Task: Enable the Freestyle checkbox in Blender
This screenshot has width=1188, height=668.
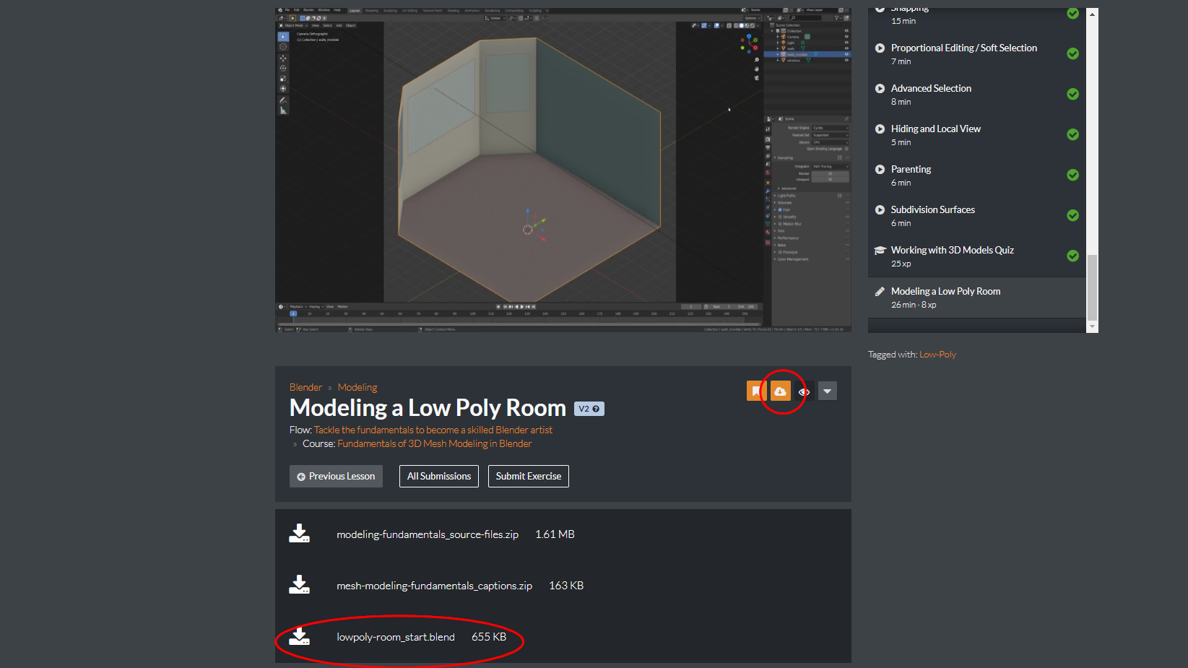Action: (x=781, y=252)
